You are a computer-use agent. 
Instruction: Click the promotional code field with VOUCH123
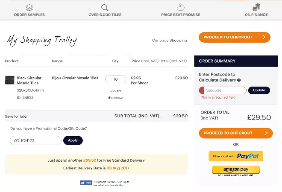coord(35,140)
